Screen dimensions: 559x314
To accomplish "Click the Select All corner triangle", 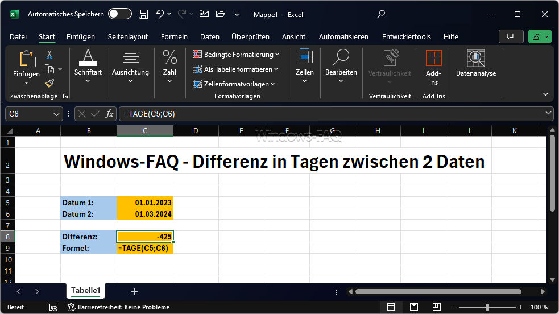I will click(x=10, y=131).
